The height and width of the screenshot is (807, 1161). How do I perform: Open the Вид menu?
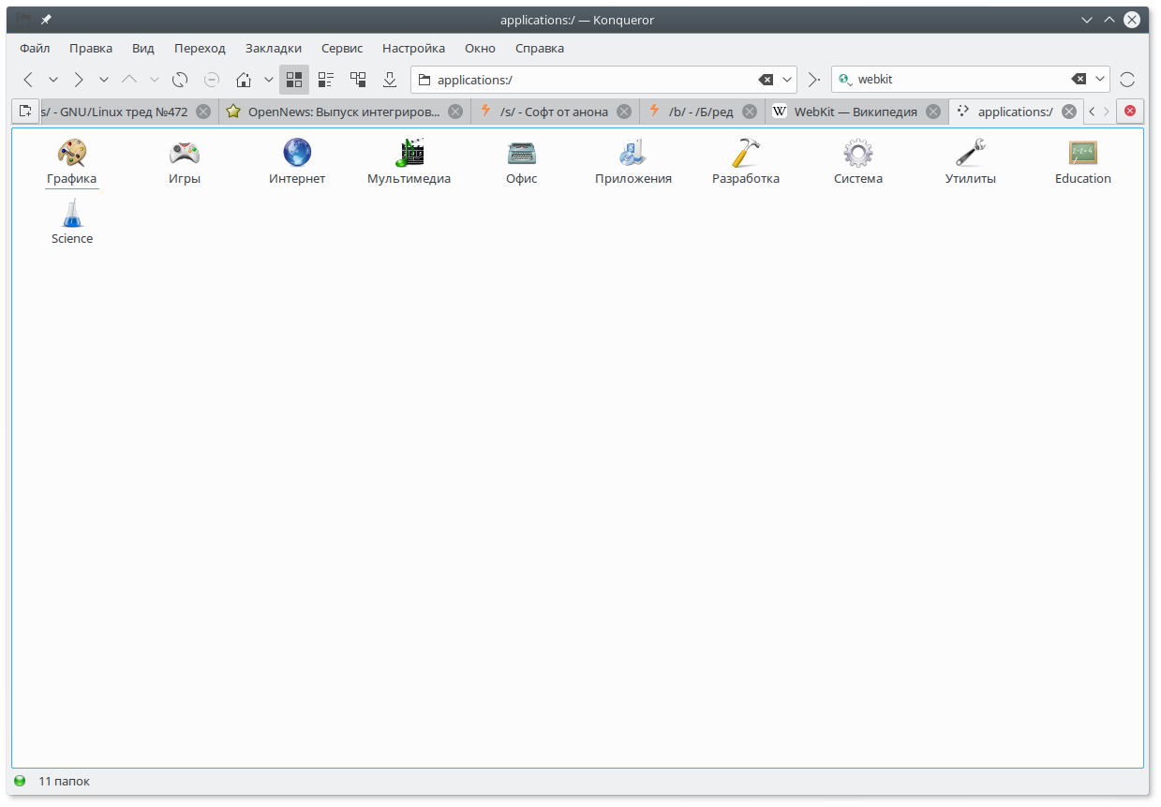143,48
